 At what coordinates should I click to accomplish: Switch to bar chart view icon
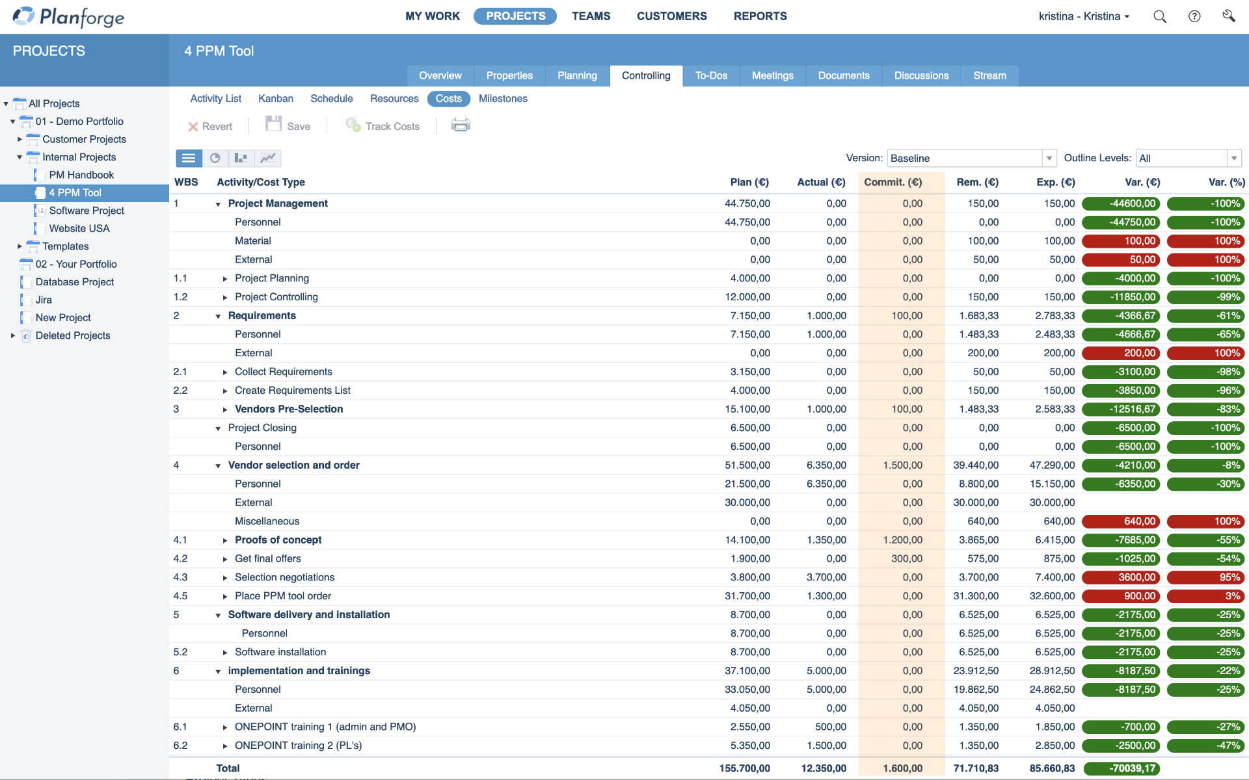pos(241,158)
